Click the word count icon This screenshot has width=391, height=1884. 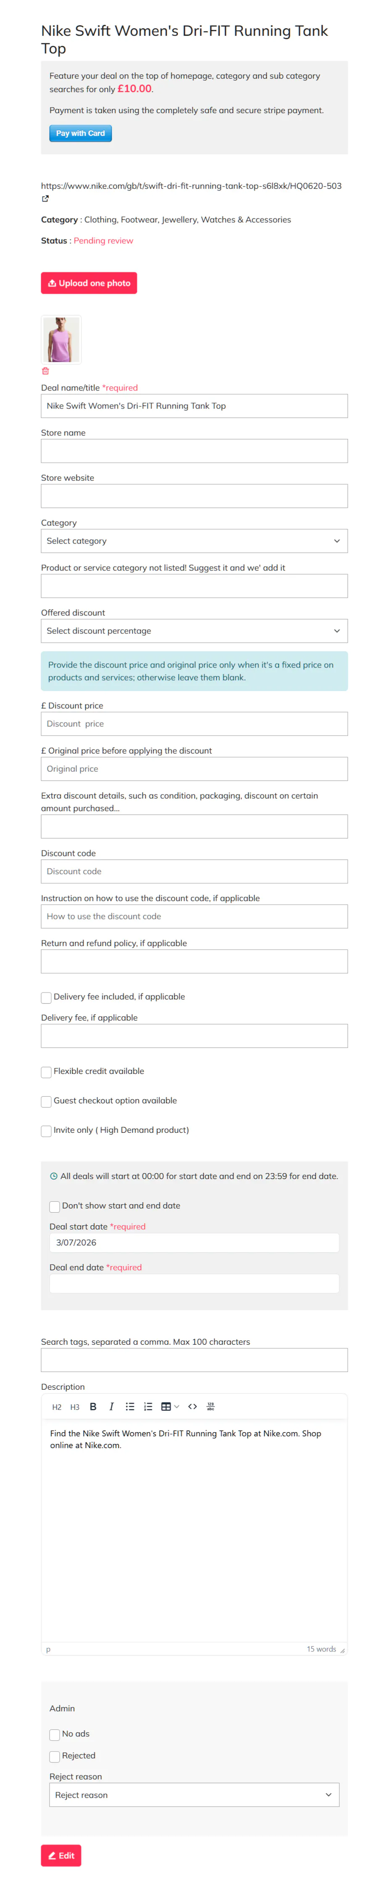pyautogui.click(x=210, y=1406)
